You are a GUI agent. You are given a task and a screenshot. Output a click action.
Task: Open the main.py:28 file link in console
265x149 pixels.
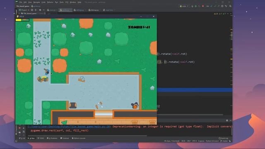tap(69, 127)
